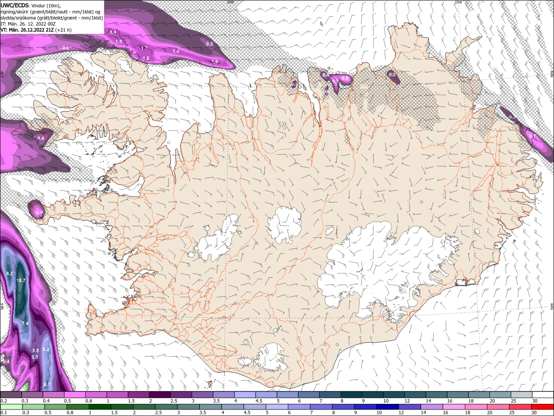Click the Mýrdalsjökull glacier near the south coast
This screenshot has height=416, width=554.
(x=271, y=358)
